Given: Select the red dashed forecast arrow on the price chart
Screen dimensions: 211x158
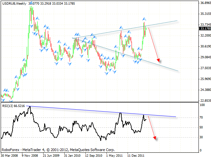Looking at the screenshot, I should click(153, 44).
